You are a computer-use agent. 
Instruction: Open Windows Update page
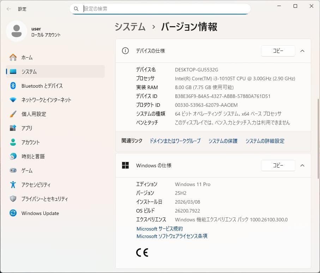click(55, 213)
